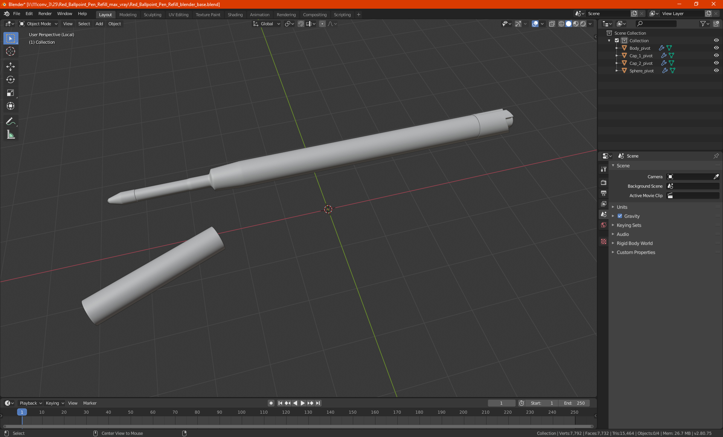Screen dimensions: 723x437
Task: Toggle proportional editing
Action: pyautogui.click(x=322, y=24)
